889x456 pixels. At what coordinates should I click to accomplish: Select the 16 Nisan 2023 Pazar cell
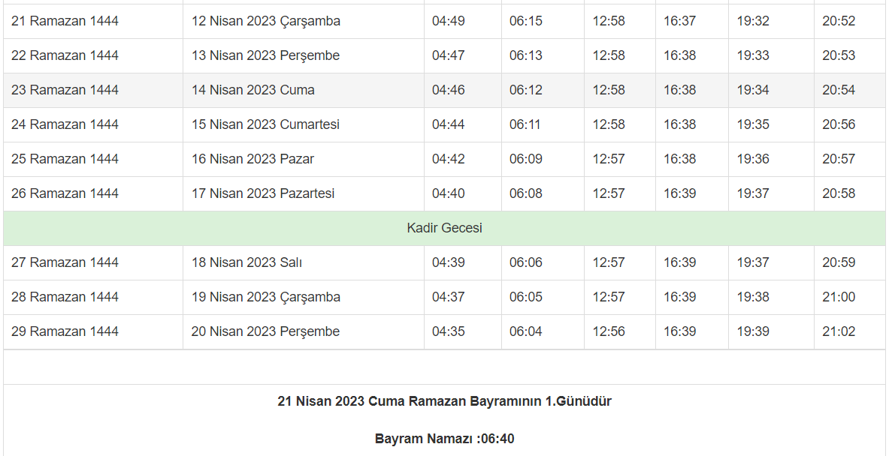(252, 159)
